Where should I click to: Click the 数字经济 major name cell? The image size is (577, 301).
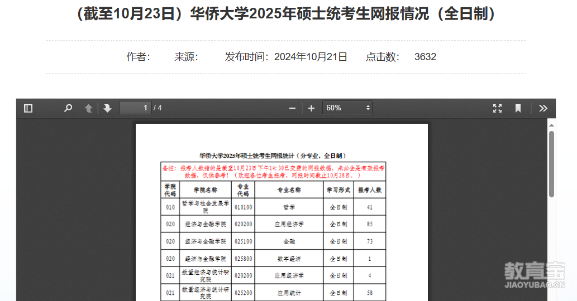point(289,259)
